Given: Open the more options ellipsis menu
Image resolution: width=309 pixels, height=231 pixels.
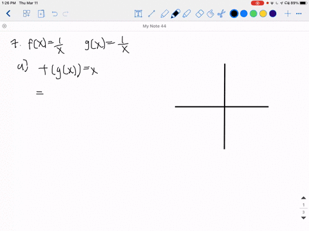Looking at the screenshot, I should tap(299, 13).
